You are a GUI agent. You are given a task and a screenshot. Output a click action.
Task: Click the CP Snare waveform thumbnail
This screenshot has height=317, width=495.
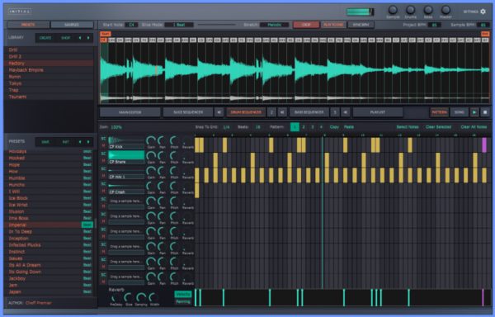126,155
